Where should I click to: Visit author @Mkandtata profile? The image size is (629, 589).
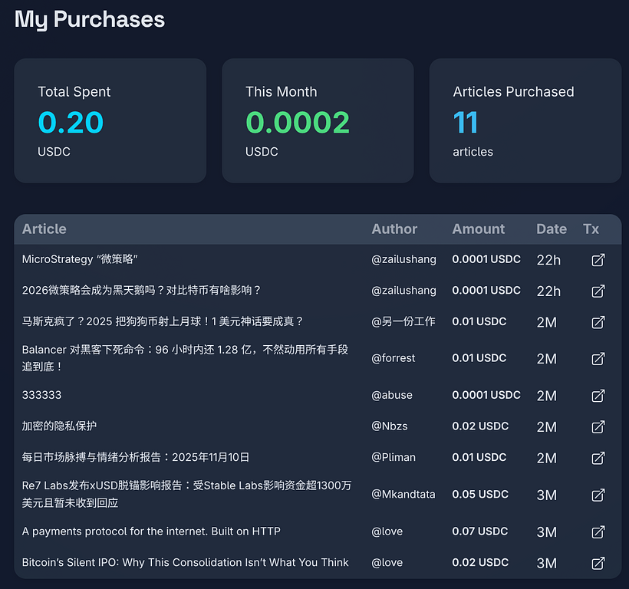tap(403, 494)
